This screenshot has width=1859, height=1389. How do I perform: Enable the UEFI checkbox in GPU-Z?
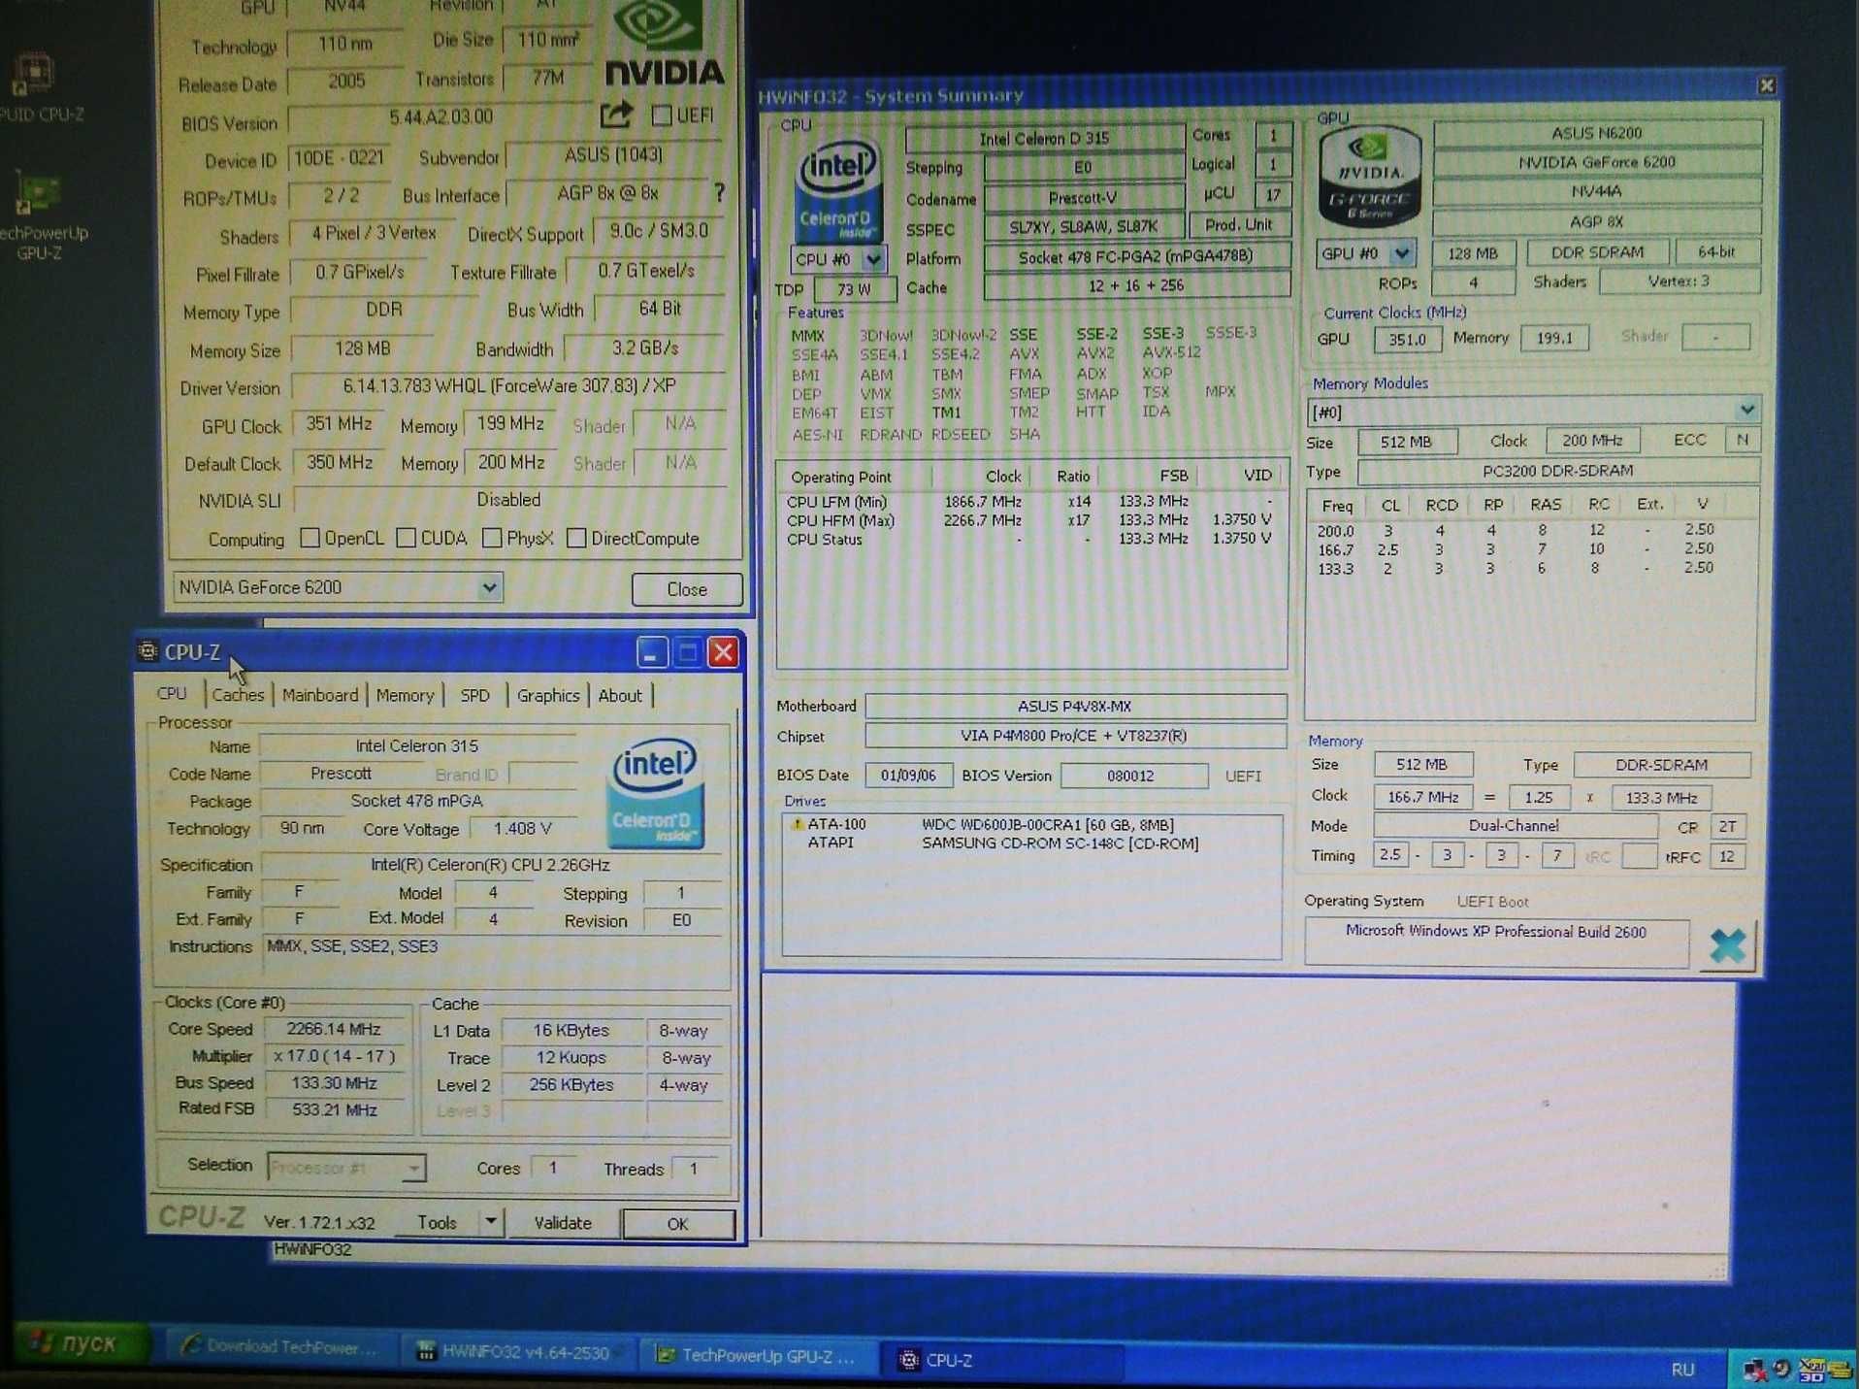[x=662, y=116]
